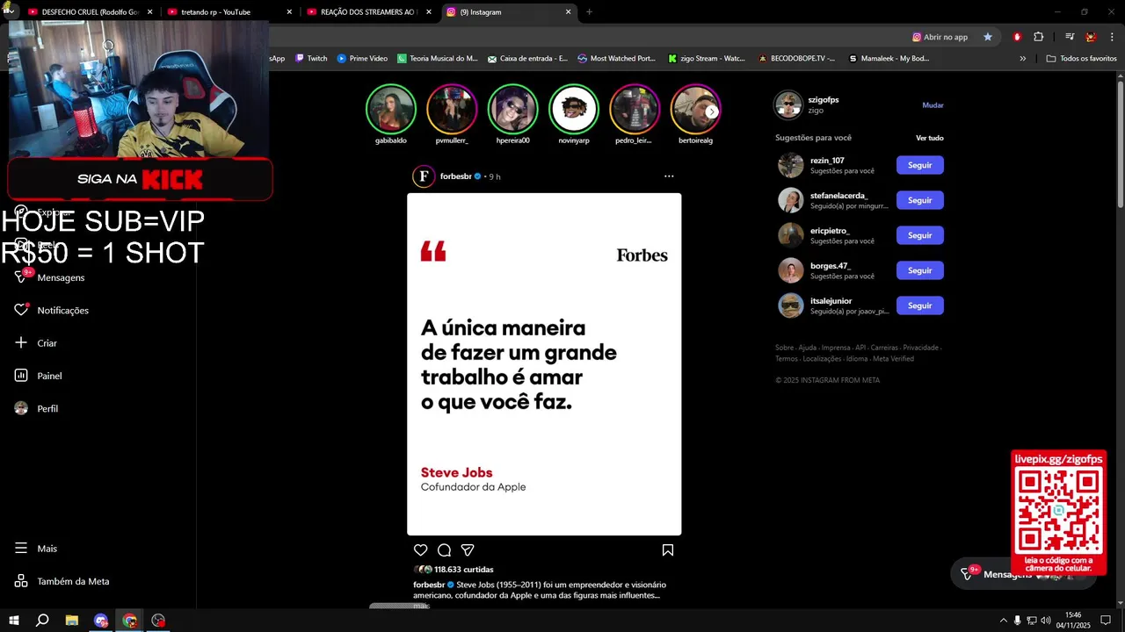Screen dimensions: 1125x632
Task: Follow rezin_107 with the Seguir button
Action: tap(920, 165)
